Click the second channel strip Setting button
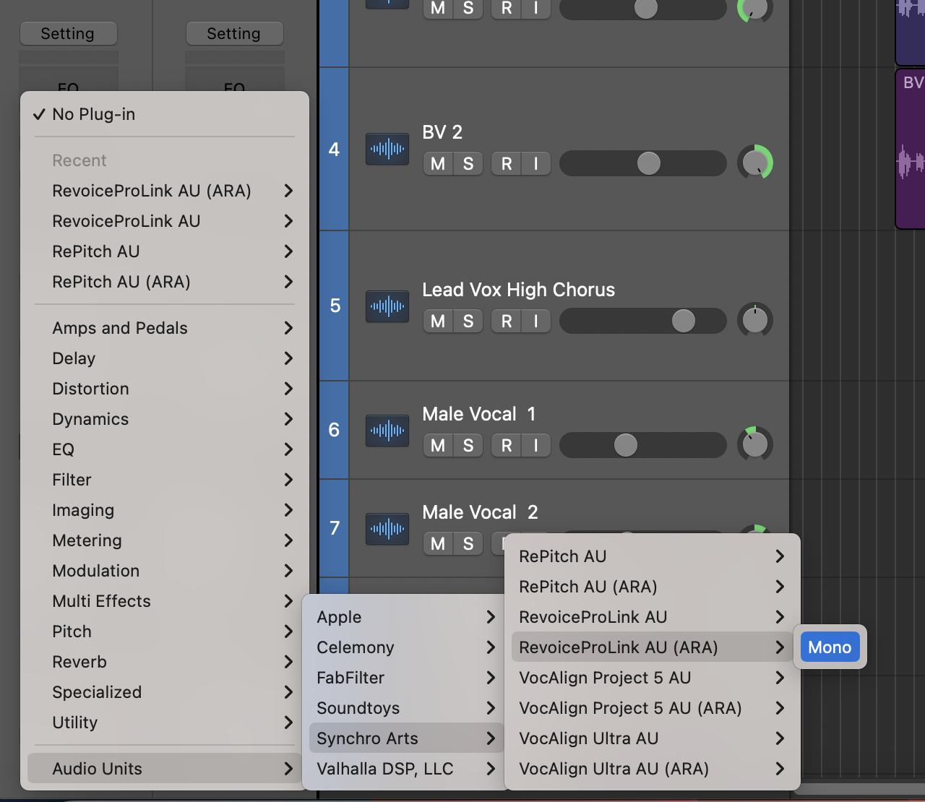The height and width of the screenshot is (802, 925). click(234, 34)
